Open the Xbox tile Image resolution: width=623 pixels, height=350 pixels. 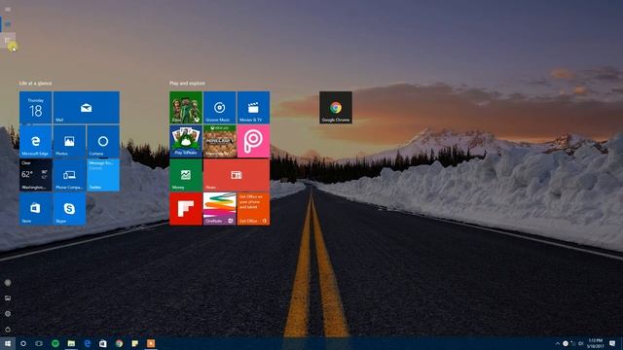186,108
